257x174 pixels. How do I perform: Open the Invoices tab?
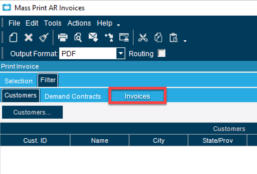(x=137, y=96)
